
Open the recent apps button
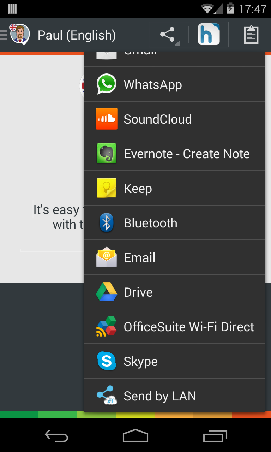point(215,436)
